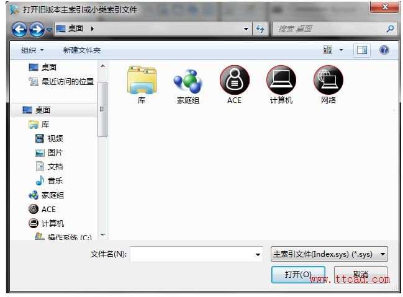Expand the address bar path dropdown
The image size is (403, 297).
(246, 29)
